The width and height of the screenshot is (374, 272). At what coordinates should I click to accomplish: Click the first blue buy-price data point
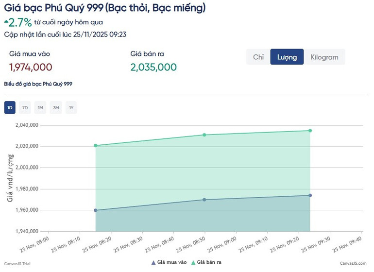tap(96, 210)
